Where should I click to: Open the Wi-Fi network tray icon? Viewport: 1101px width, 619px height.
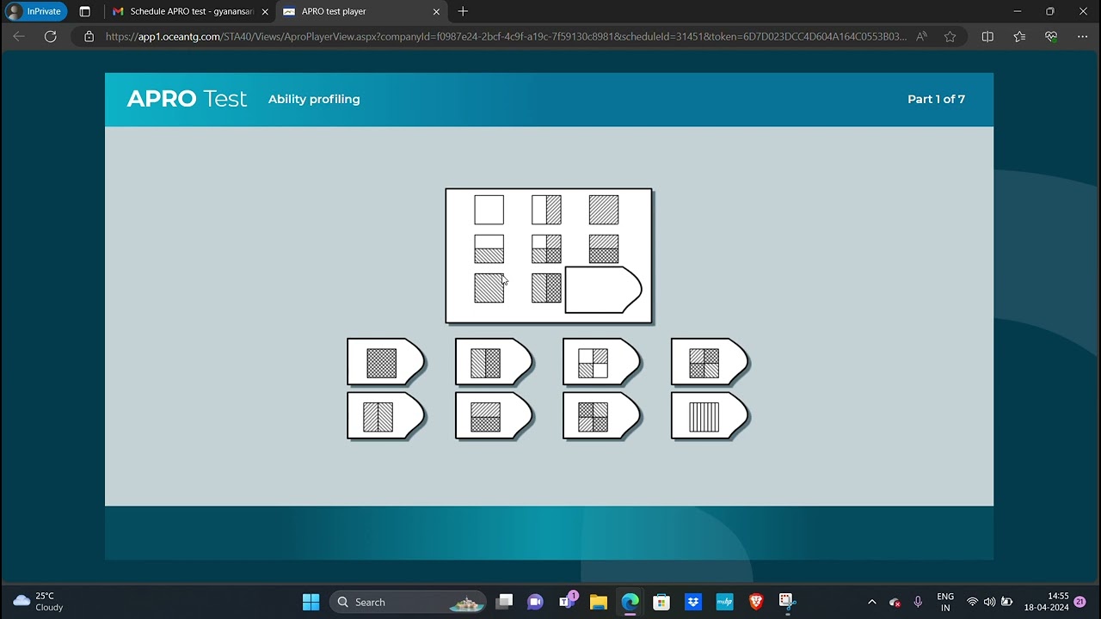(x=972, y=602)
